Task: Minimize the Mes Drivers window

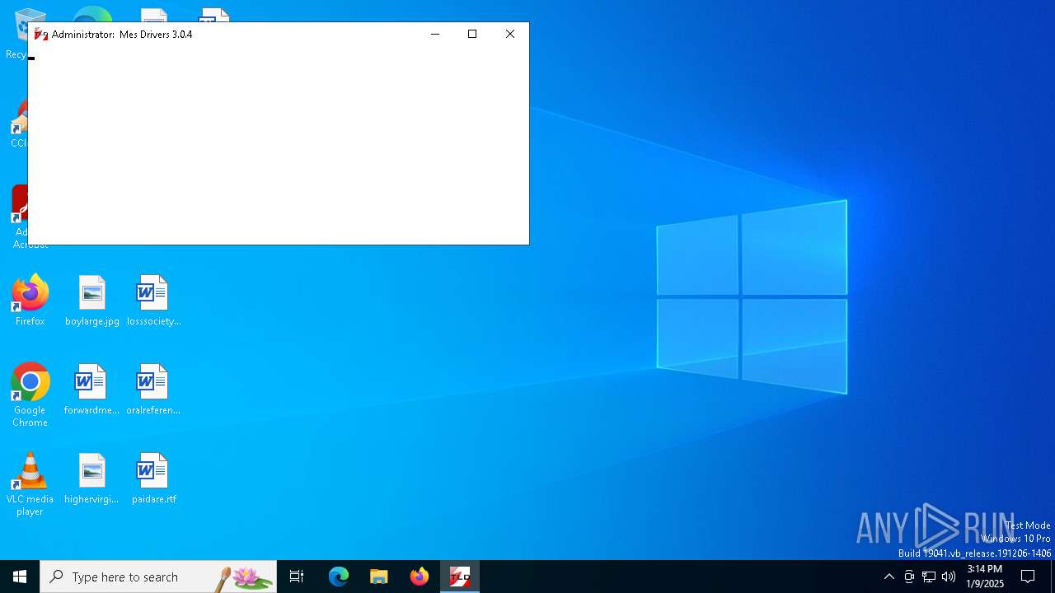Action: [x=435, y=34]
